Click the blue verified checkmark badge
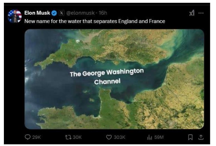Image resolution: width=216 pixels, height=146 pixels. pyautogui.click(x=54, y=13)
